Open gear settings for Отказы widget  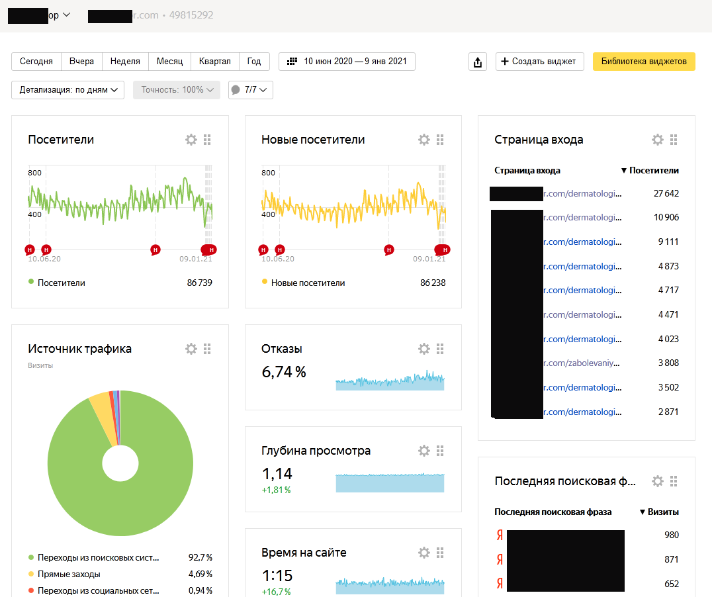click(x=424, y=349)
